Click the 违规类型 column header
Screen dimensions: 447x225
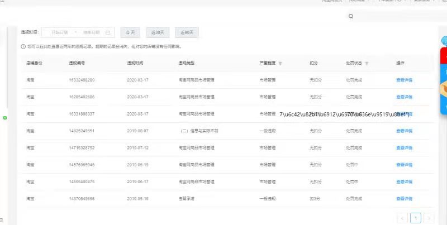point(187,63)
